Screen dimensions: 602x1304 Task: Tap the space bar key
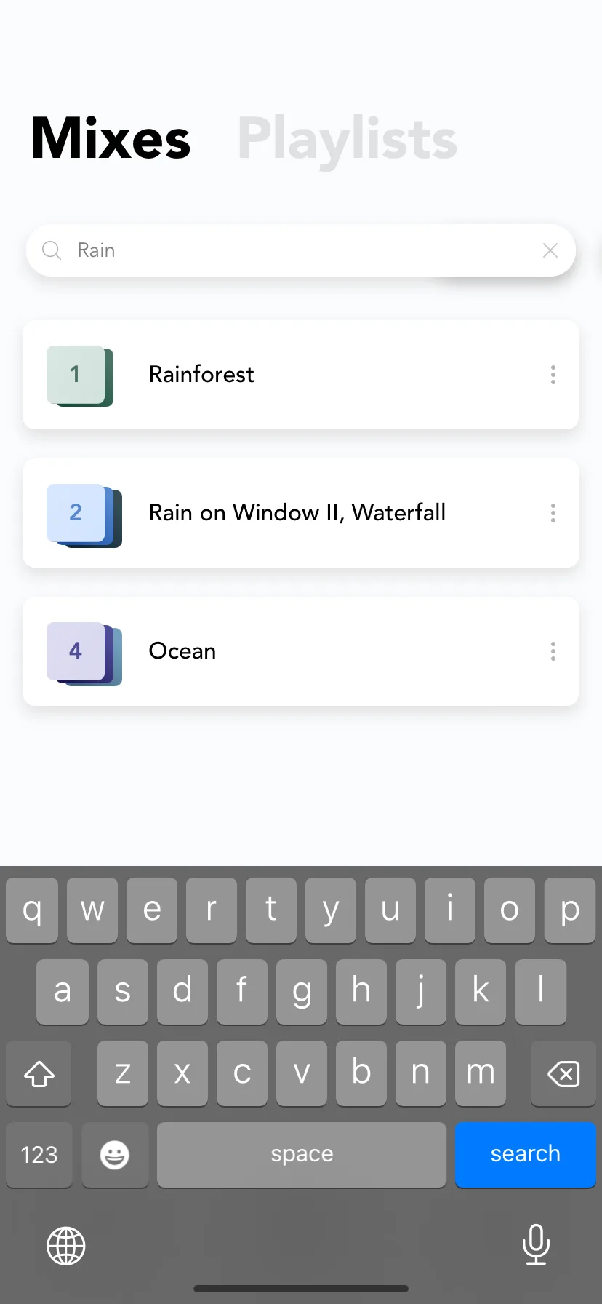(302, 1154)
